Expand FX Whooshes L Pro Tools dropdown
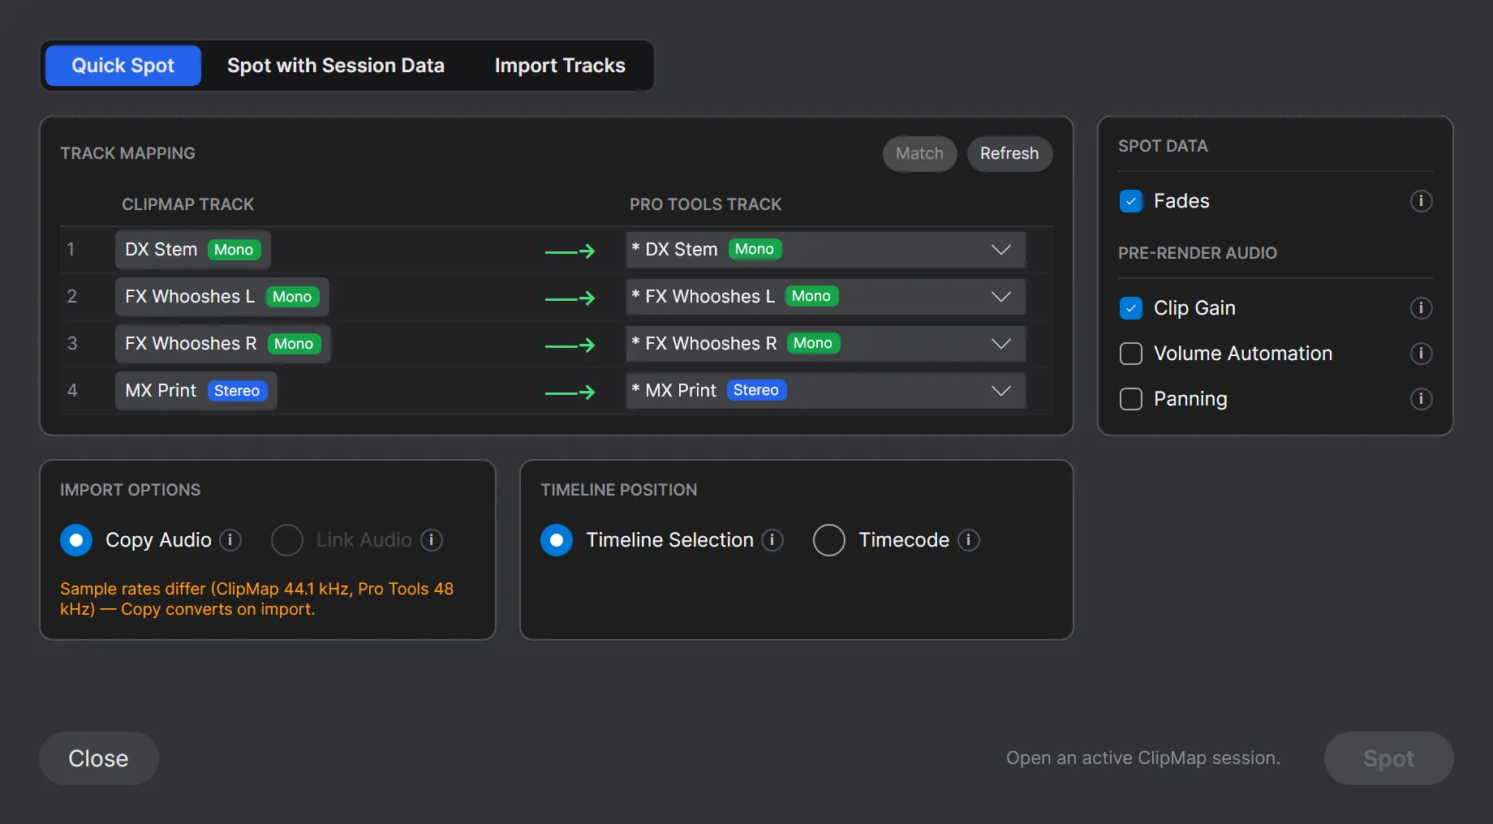Screen dimensions: 1493x824 point(826,297)
